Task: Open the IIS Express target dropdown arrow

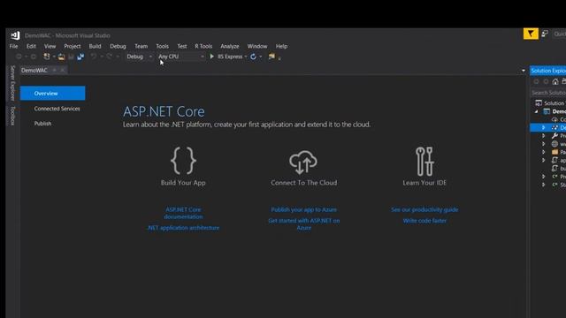Action: pyautogui.click(x=246, y=57)
